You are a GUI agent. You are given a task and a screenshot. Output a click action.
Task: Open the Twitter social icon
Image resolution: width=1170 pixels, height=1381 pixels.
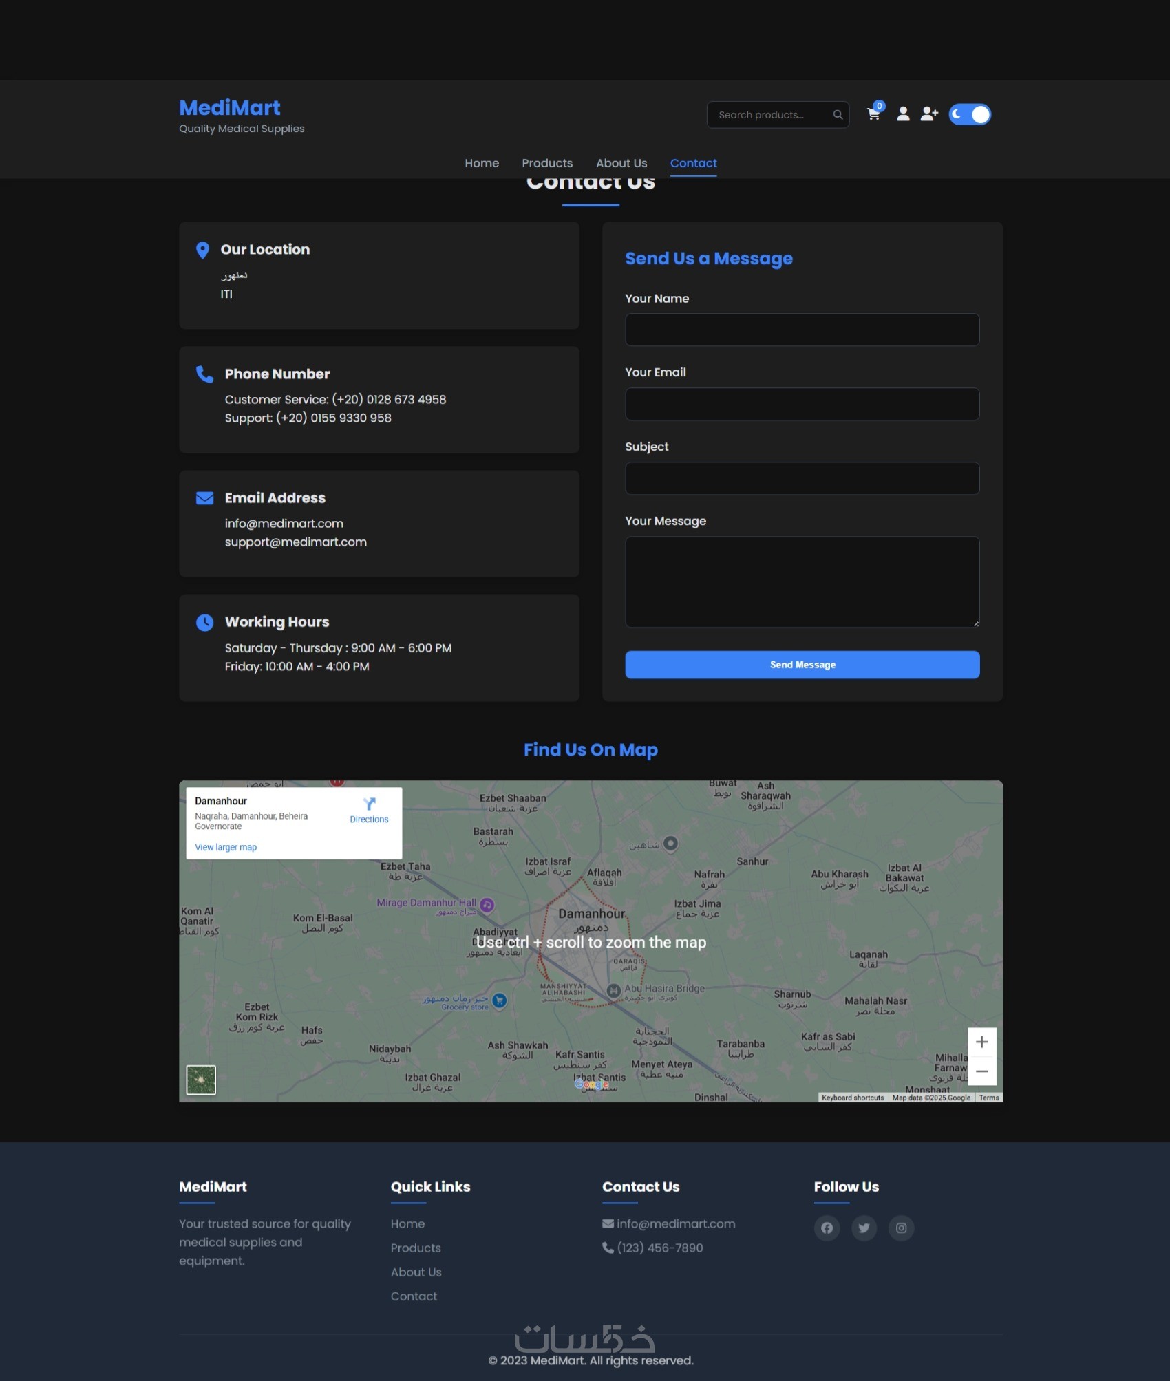[x=864, y=1228]
